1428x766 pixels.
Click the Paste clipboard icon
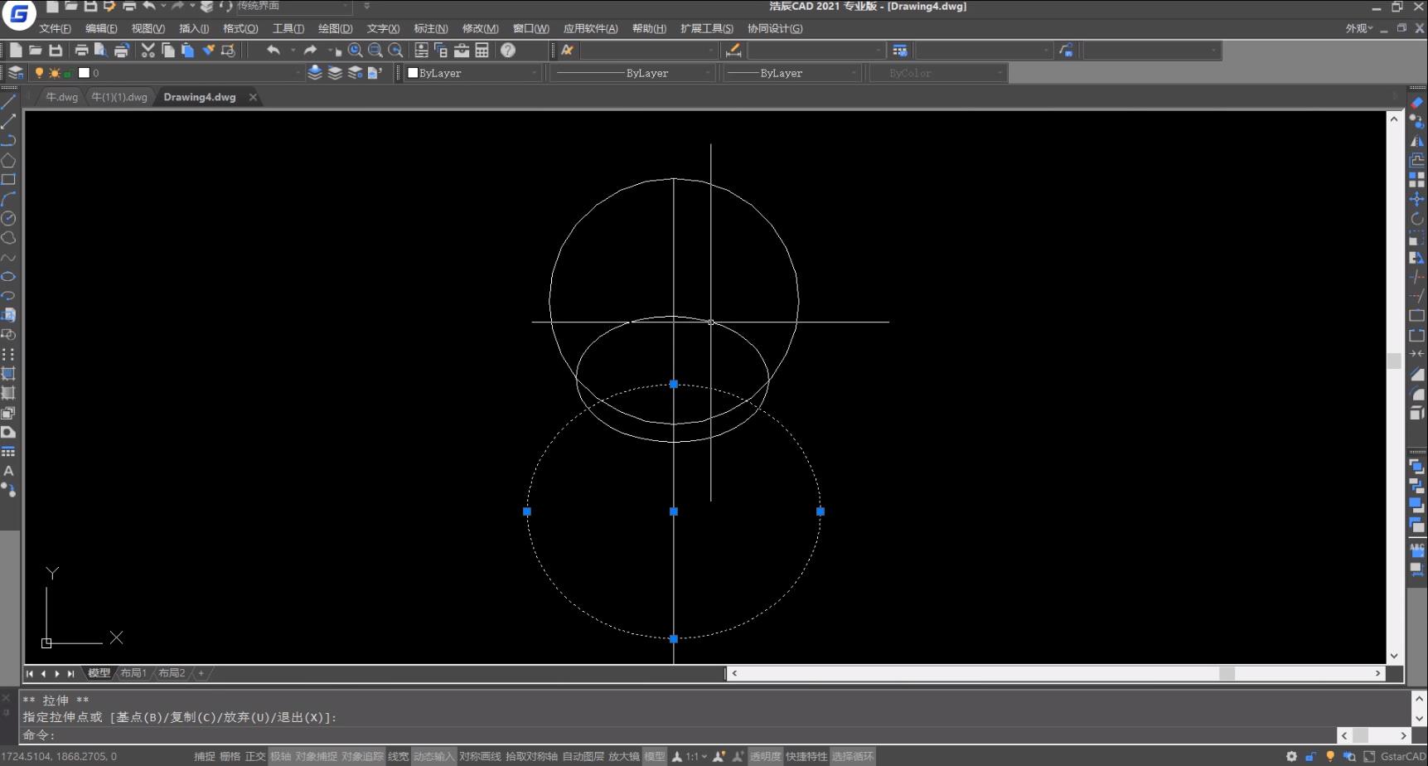click(x=187, y=51)
